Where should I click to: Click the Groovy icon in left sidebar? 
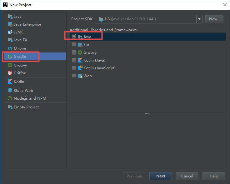tap(10, 65)
